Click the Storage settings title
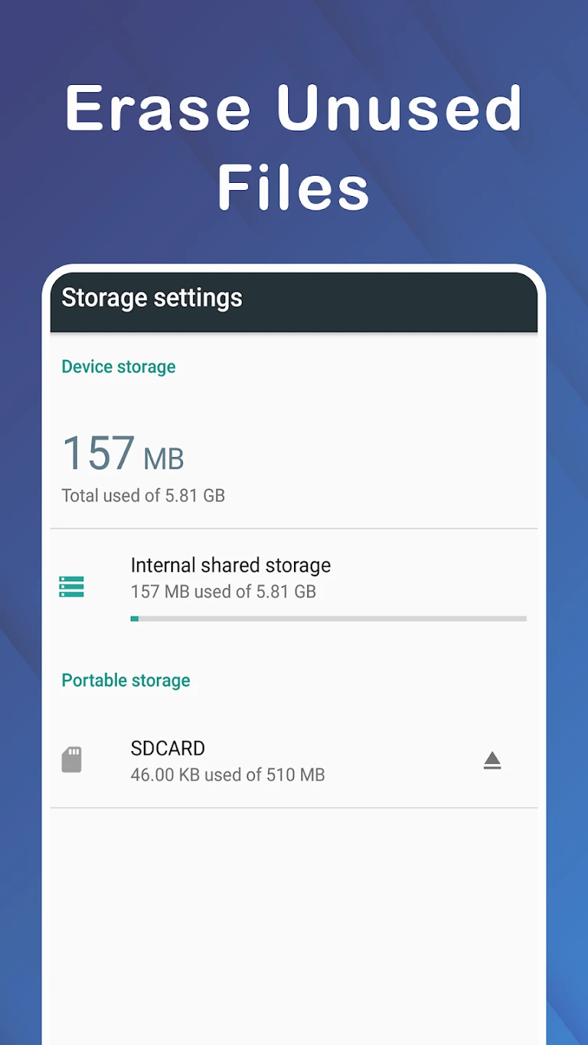 point(152,298)
